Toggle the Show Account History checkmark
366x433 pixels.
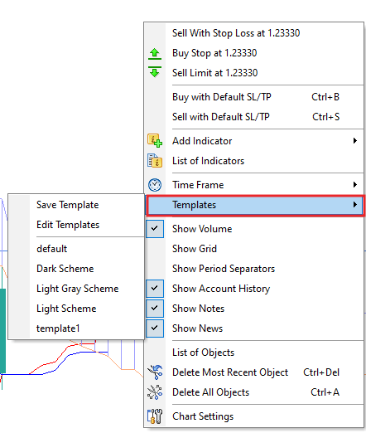point(155,289)
